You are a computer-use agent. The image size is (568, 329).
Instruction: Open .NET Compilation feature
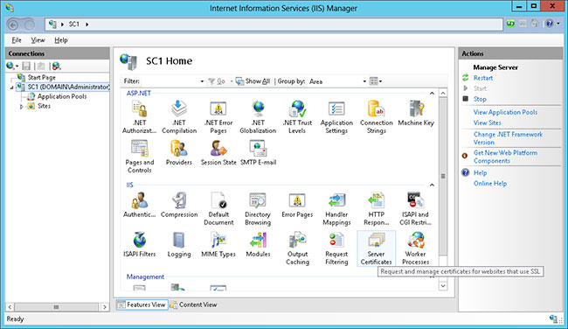pyautogui.click(x=179, y=116)
